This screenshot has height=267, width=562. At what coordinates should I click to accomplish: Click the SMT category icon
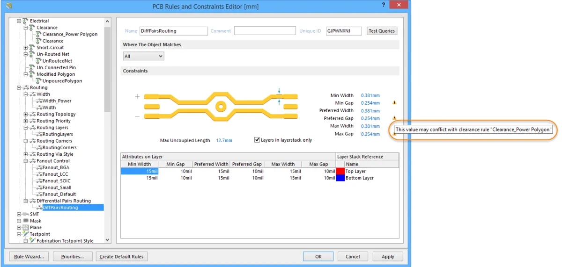coord(25,214)
